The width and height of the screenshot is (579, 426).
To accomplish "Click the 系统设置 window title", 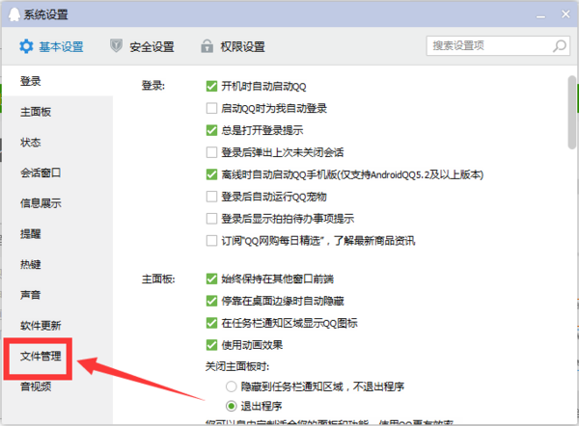I will tap(46, 14).
